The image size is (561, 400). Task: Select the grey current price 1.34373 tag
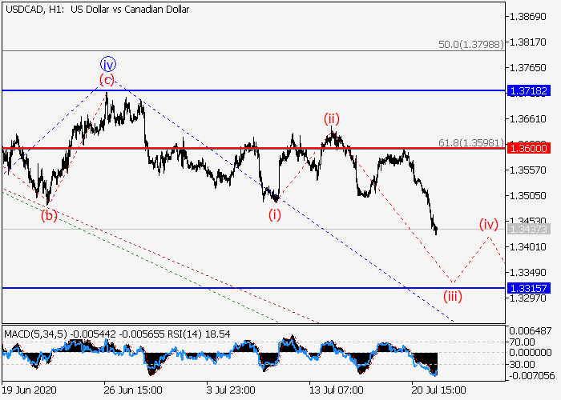coord(526,230)
